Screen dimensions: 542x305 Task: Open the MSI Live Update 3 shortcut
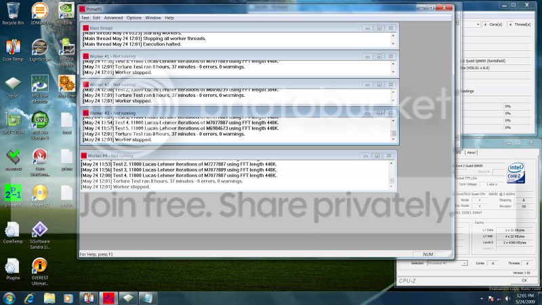40,125
